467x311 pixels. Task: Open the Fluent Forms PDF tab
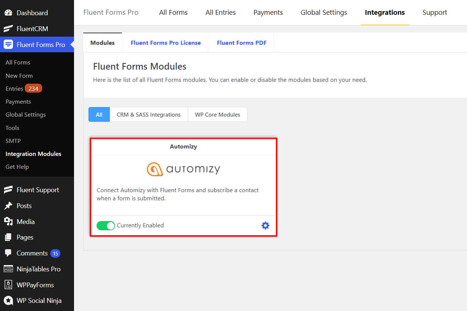click(241, 42)
